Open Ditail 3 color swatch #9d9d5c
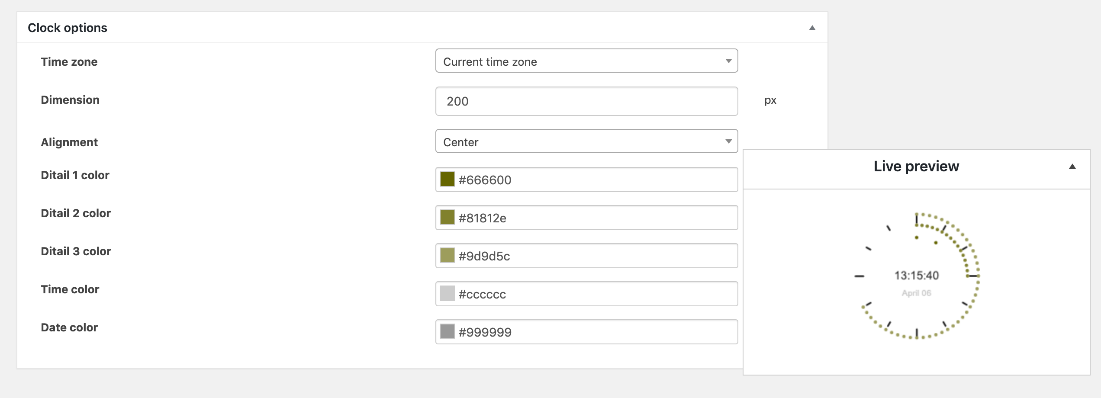Screen dimensions: 1101x398 (447, 256)
